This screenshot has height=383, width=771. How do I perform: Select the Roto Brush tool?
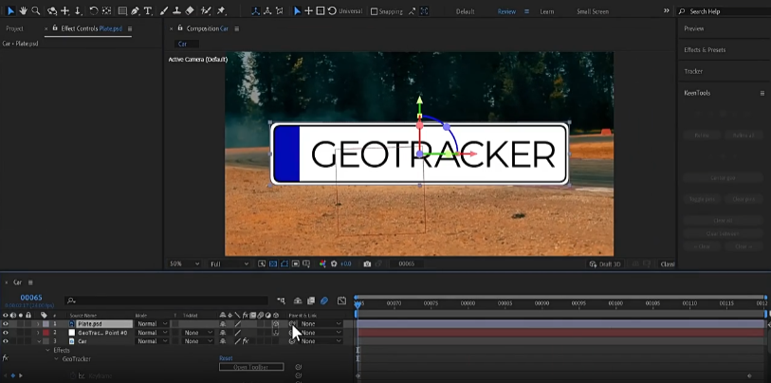pyautogui.click(x=207, y=10)
